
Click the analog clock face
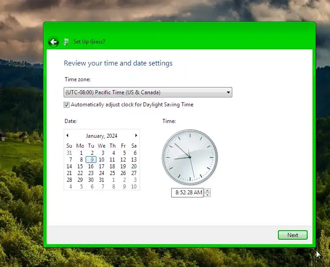click(x=190, y=157)
